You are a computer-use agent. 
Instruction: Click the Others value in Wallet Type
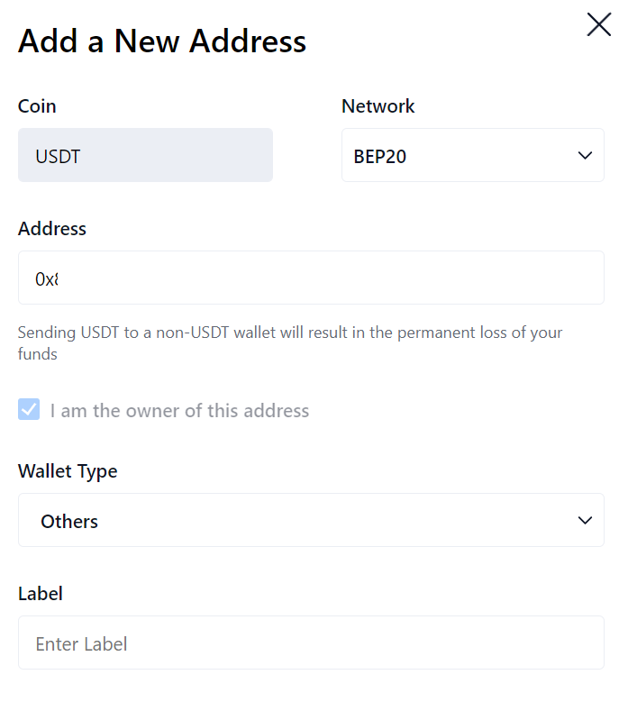[69, 521]
